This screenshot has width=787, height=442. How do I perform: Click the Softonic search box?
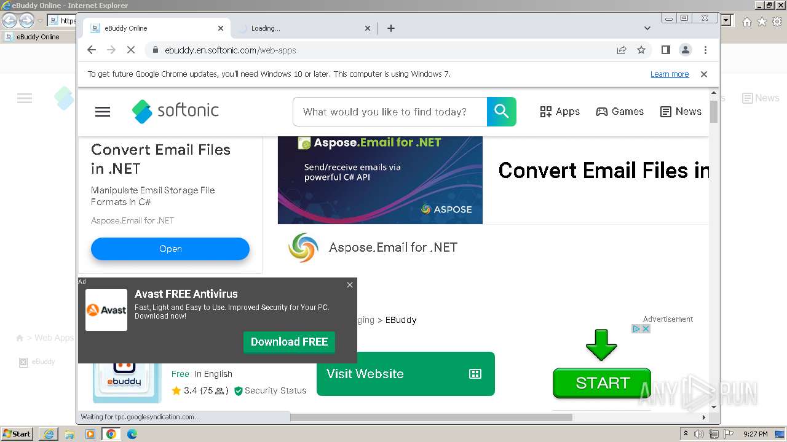point(390,112)
